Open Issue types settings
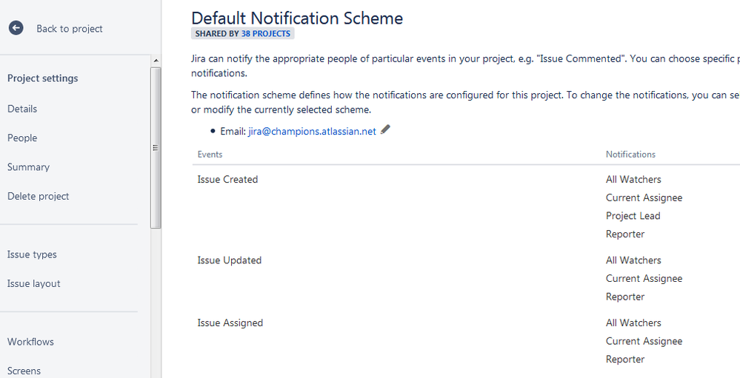 pos(32,254)
